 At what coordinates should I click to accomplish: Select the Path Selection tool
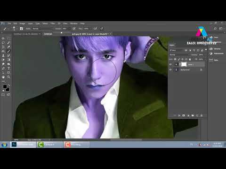[3, 73]
